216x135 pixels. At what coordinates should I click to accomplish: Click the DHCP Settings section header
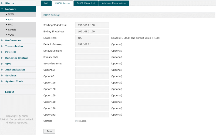click(x=128, y=15)
